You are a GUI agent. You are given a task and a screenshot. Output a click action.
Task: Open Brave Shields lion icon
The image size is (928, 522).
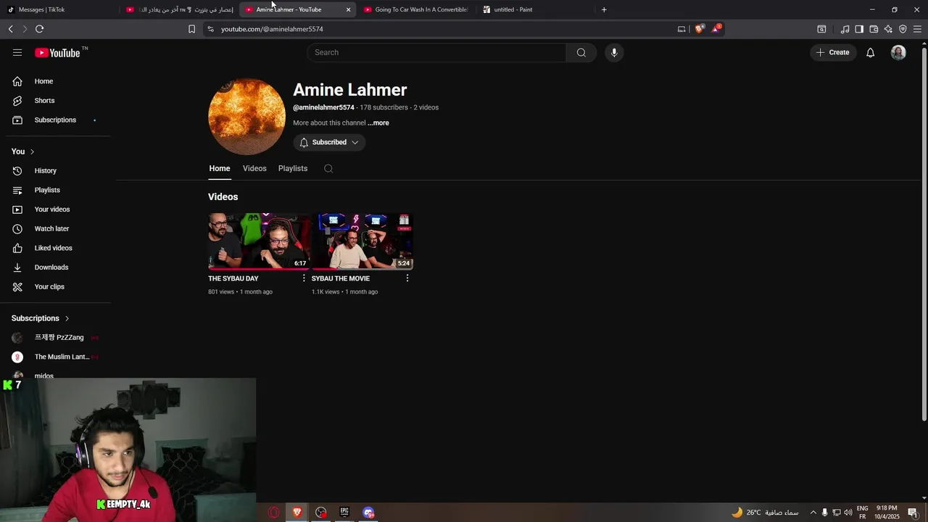[699, 29]
